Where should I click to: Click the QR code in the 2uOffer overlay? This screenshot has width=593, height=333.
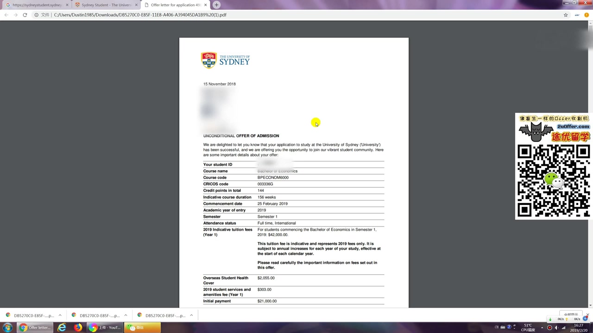pyautogui.click(x=553, y=180)
